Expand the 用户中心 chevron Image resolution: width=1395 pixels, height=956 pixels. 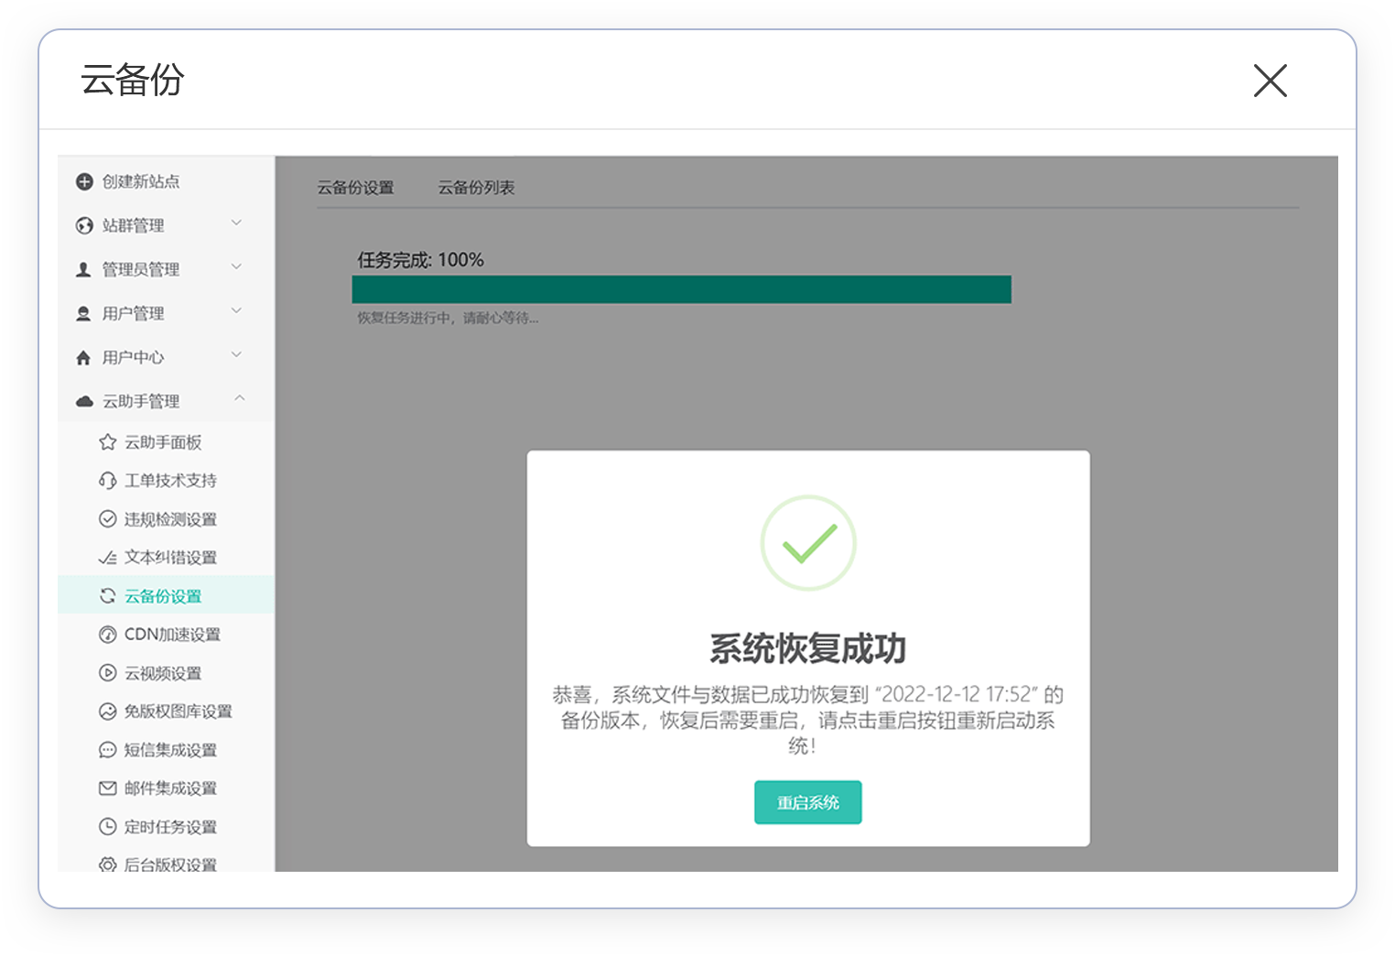(x=236, y=355)
